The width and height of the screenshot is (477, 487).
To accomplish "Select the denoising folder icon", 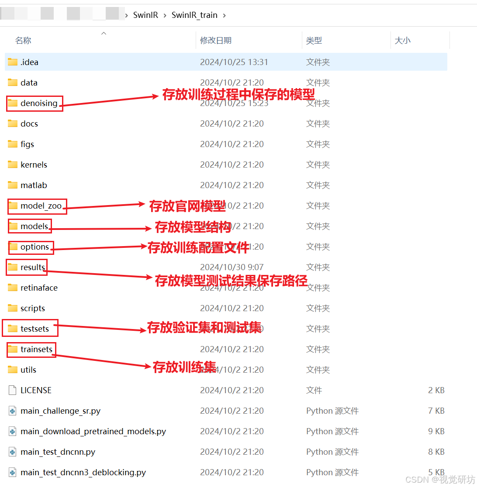I will click(x=12, y=103).
